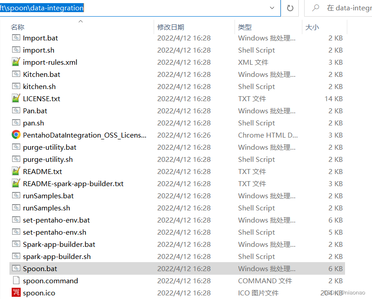This screenshot has height=299, width=372.
Task: Click the red spoon.ico icon
Action: pyautogui.click(x=16, y=293)
